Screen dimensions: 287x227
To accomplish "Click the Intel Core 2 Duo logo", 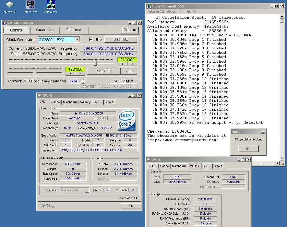I will point(127,120).
